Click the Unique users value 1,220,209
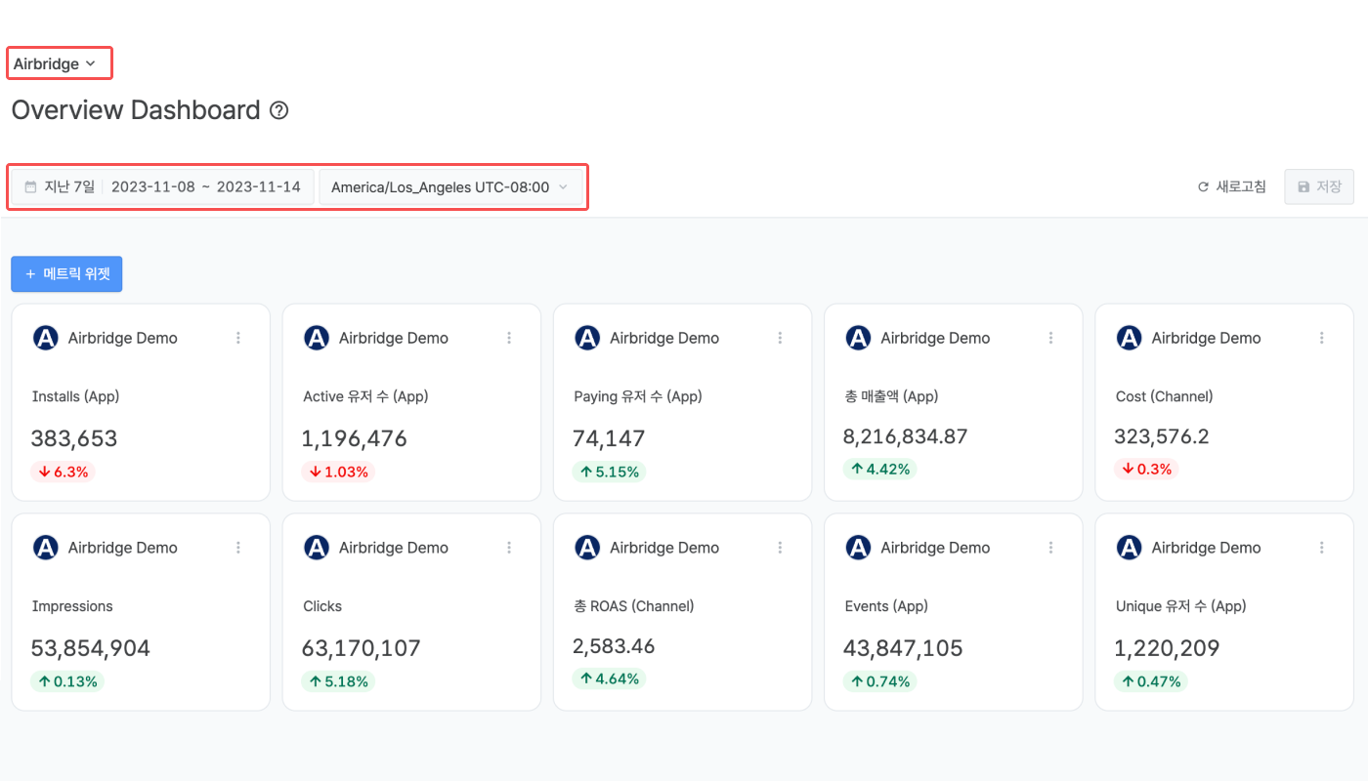Viewport: 1368px width, 781px height. pyautogui.click(x=1167, y=649)
